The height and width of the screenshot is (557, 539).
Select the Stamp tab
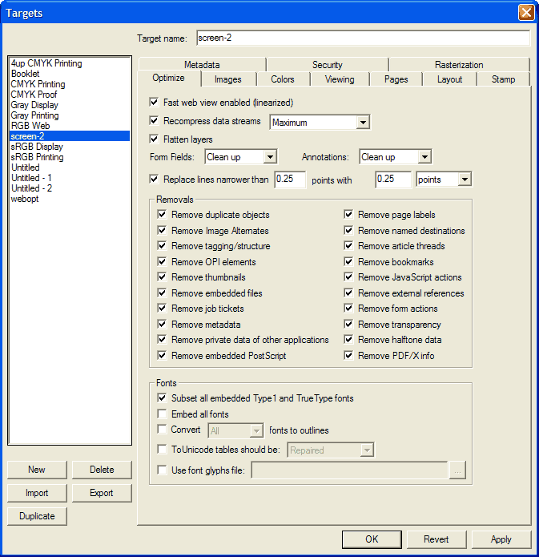(x=503, y=79)
